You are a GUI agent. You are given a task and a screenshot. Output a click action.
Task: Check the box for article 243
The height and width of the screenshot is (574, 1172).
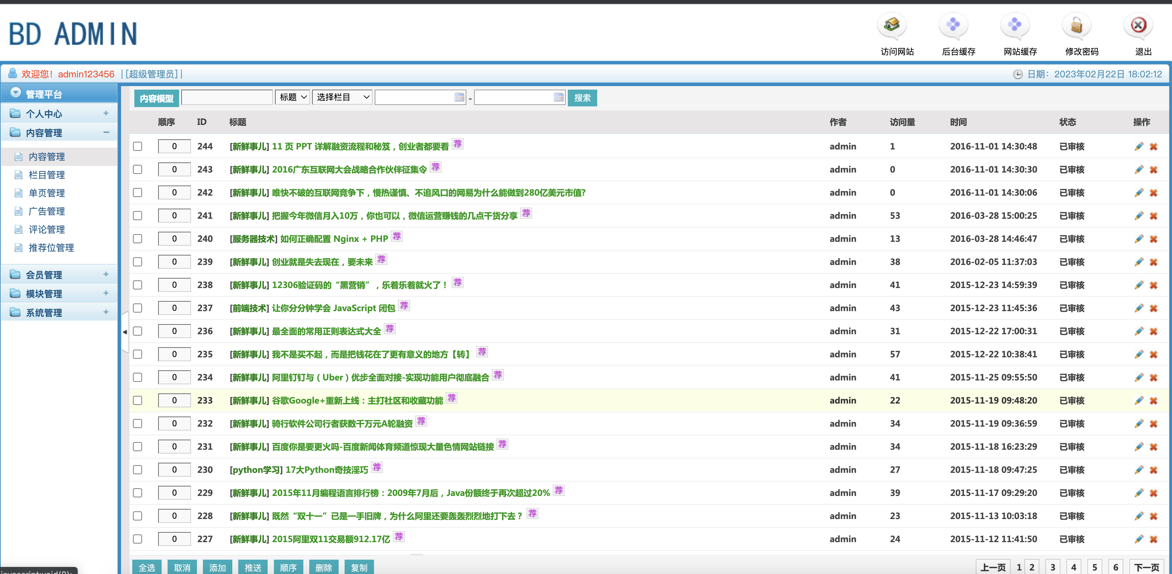click(137, 169)
